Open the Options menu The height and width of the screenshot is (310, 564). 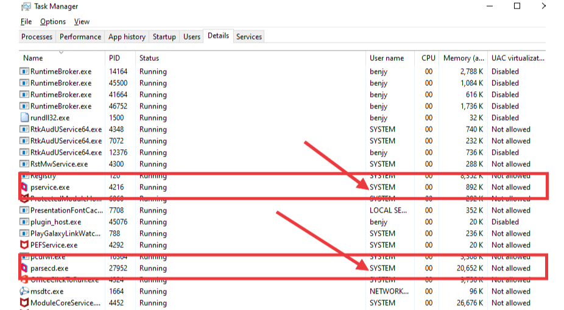(53, 21)
